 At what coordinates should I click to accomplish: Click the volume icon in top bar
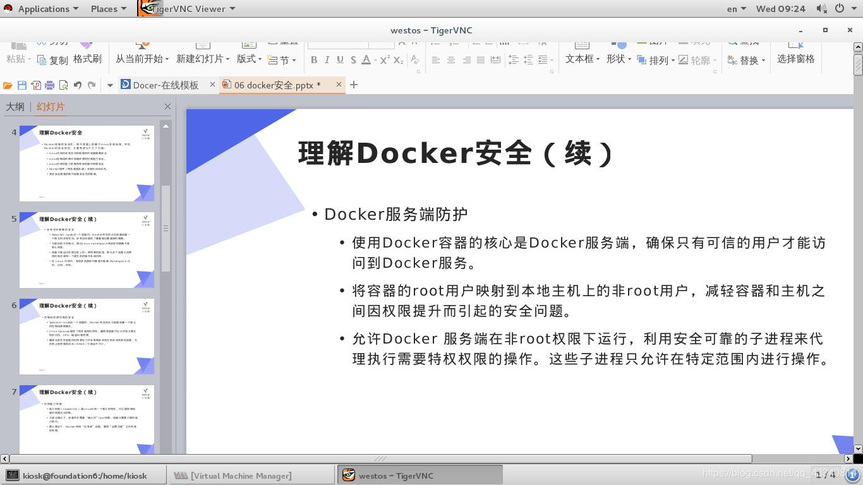[821, 9]
